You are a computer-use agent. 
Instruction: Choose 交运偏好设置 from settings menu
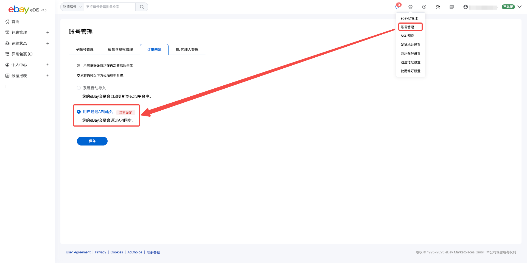pos(410,54)
